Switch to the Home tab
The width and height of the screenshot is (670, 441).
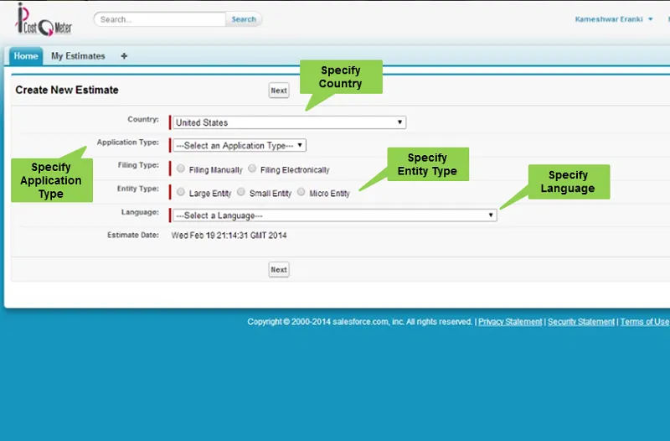(x=26, y=56)
